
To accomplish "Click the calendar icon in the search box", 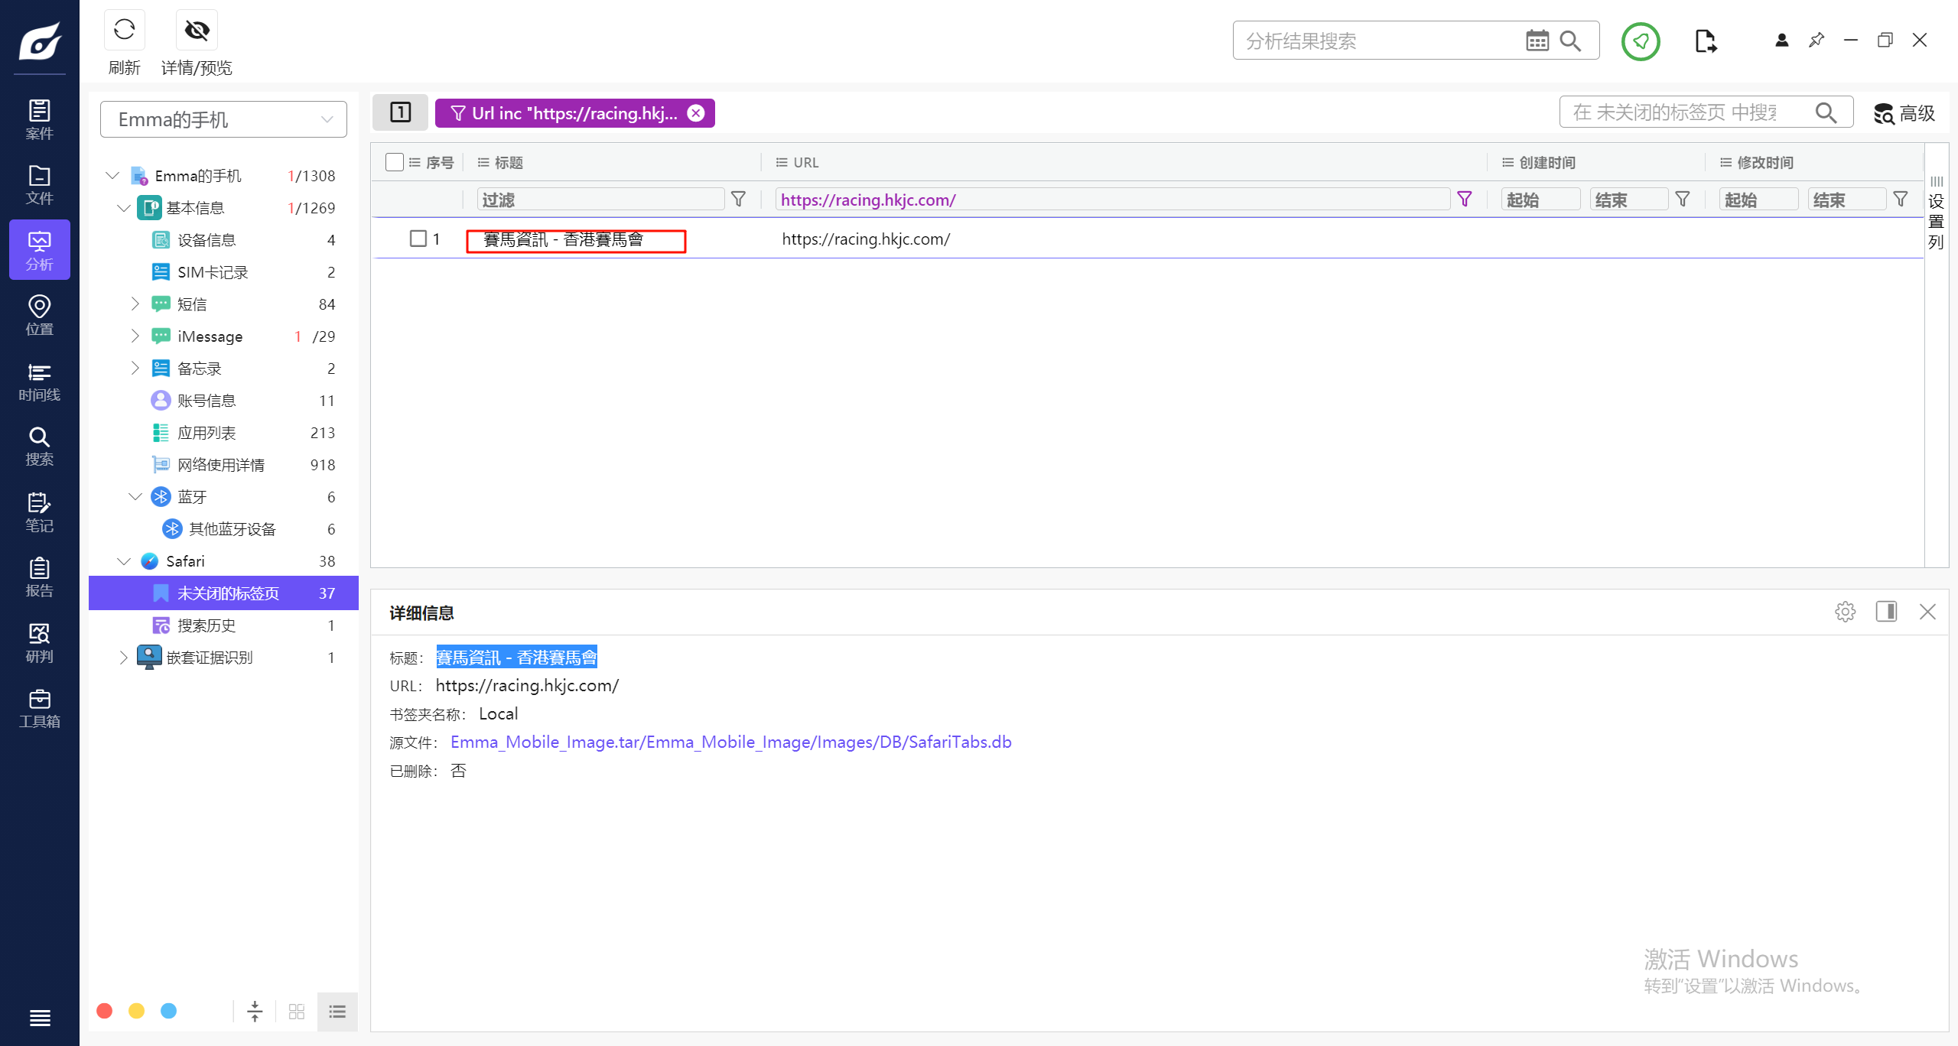I will (1537, 41).
